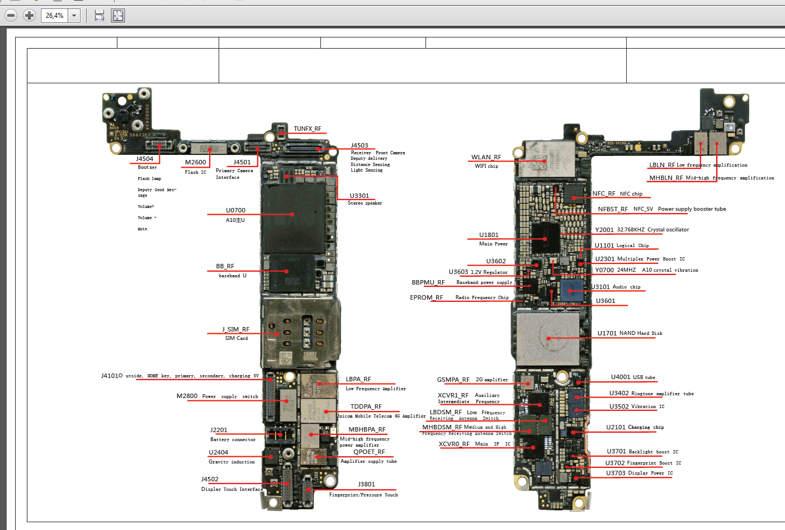Click the J2201 Battery connector label
The height and width of the screenshot is (530, 785).
(x=219, y=430)
